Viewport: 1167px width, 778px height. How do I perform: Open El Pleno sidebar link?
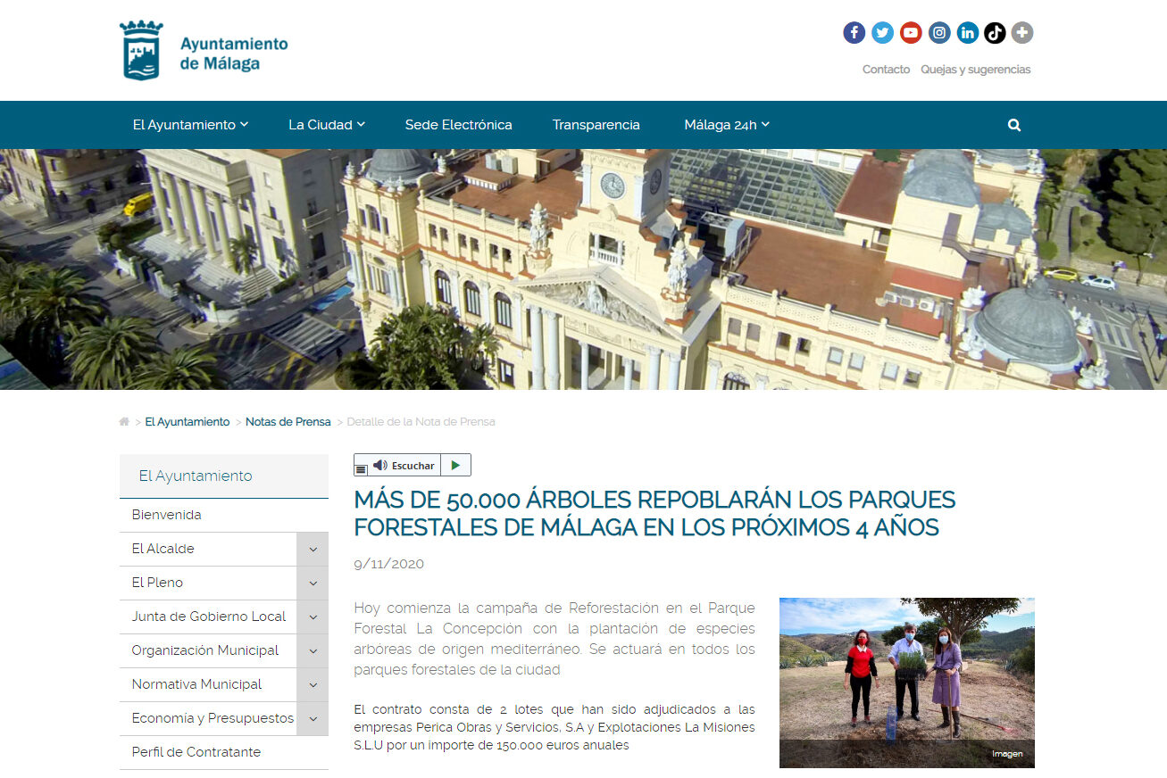(157, 583)
